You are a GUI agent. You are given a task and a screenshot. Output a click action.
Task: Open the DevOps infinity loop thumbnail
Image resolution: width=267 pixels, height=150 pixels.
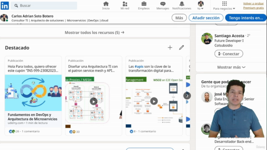pos(33,93)
